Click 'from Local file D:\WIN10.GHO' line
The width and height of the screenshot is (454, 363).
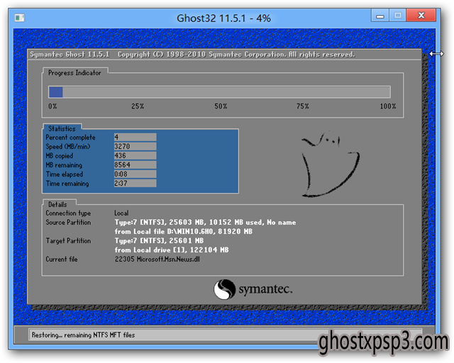[184, 232]
